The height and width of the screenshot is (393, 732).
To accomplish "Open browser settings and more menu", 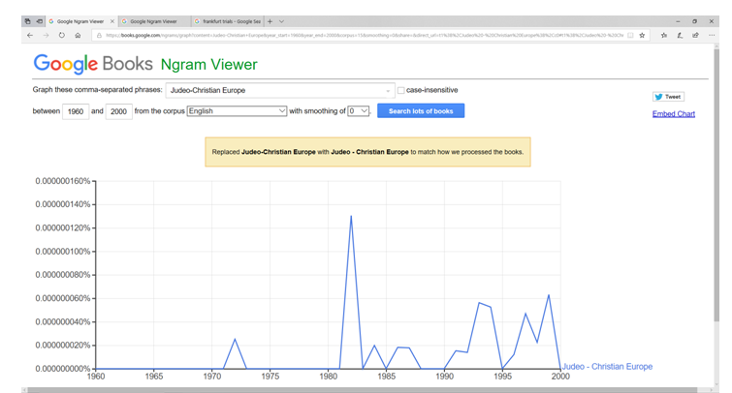I will (x=712, y=36).
